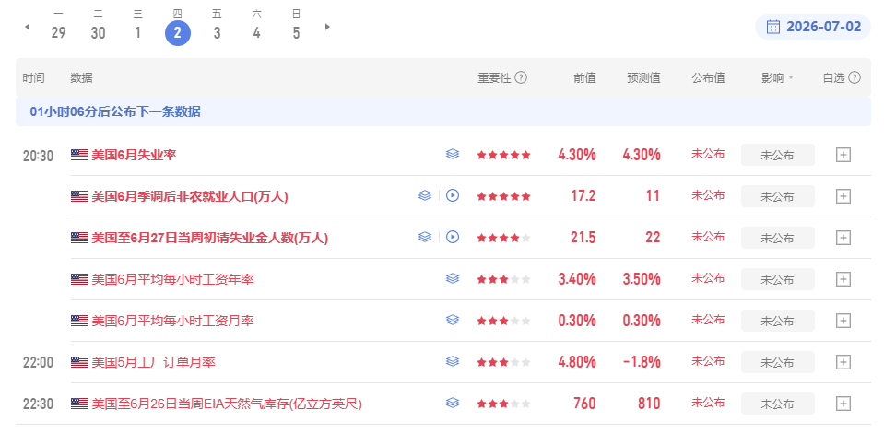The image size is (884, 433).
Task: Click forecast value -1.8%
Action: [x=642, y=362]
